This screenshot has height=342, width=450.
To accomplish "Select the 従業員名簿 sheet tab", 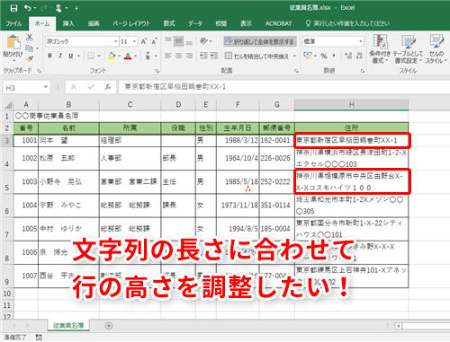I will point(68,325).
